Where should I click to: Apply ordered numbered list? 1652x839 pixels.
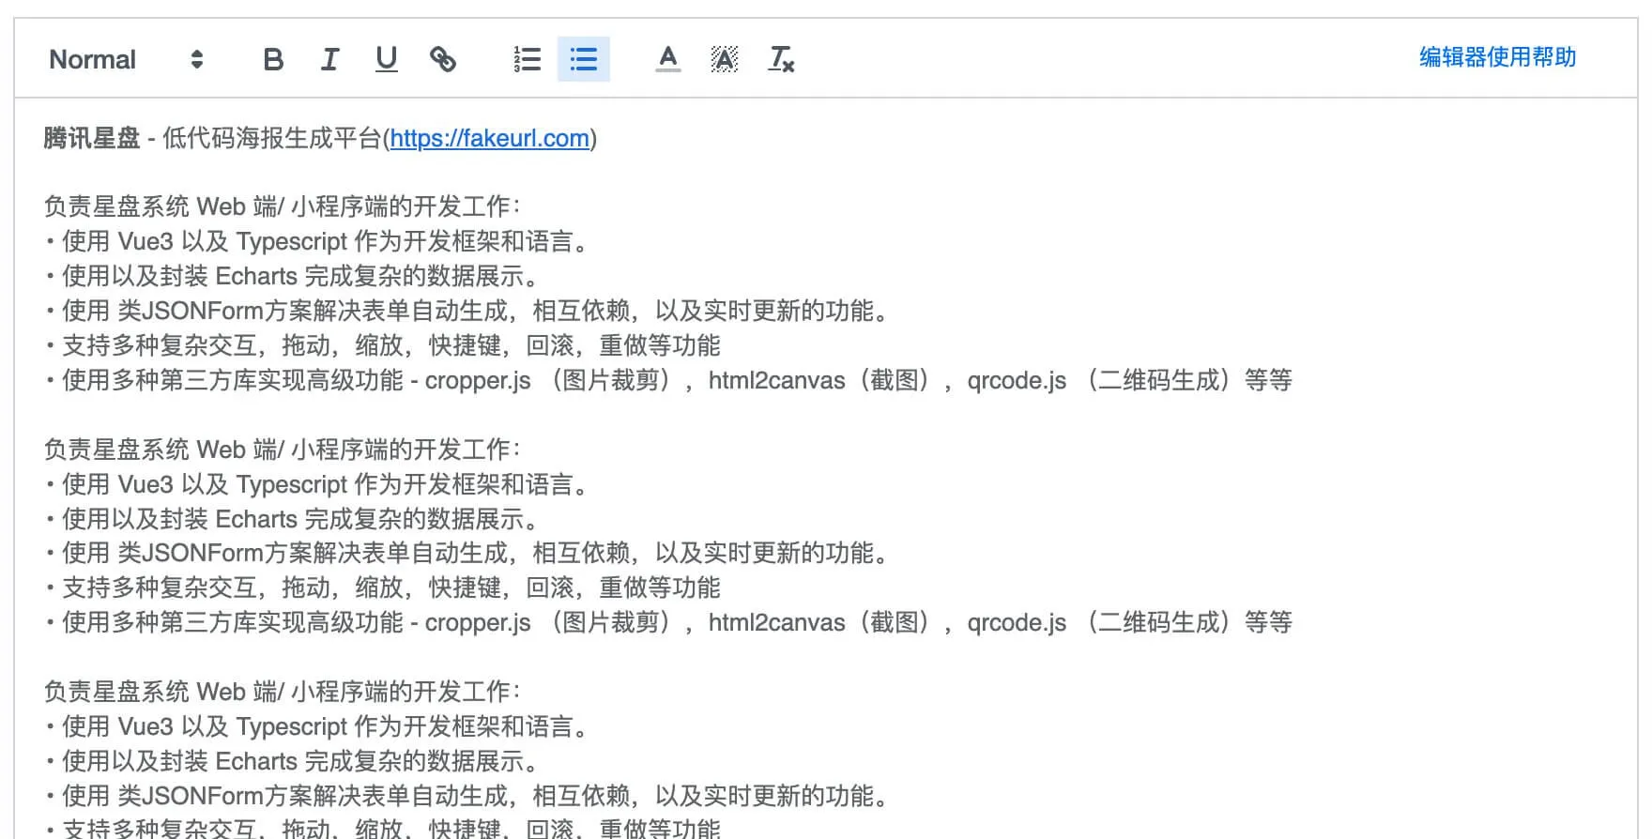528,59
